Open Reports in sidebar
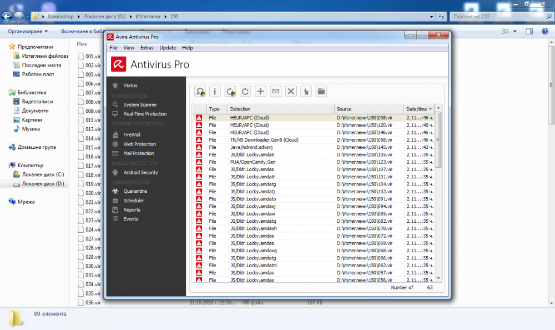Screen dimensions: 555x330 point(132,210)
